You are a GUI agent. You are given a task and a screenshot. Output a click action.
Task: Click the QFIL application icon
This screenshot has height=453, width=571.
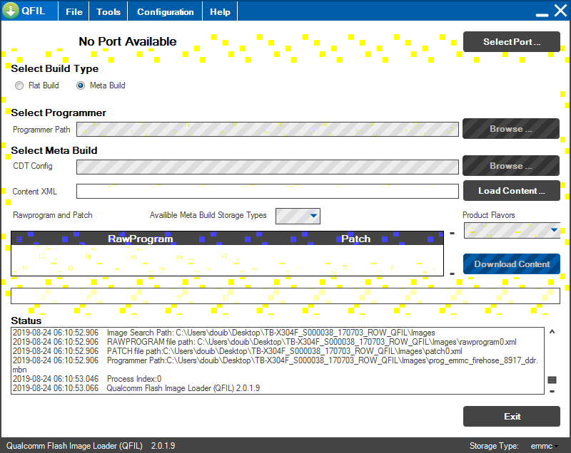tap(11, 11)
